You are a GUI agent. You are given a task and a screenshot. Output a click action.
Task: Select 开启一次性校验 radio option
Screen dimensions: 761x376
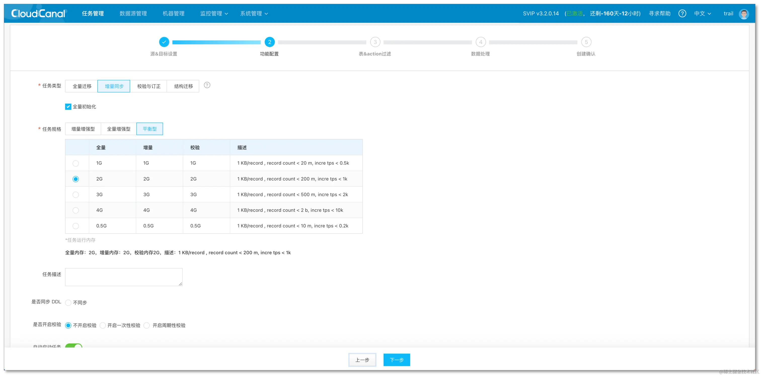coord(103,325)
